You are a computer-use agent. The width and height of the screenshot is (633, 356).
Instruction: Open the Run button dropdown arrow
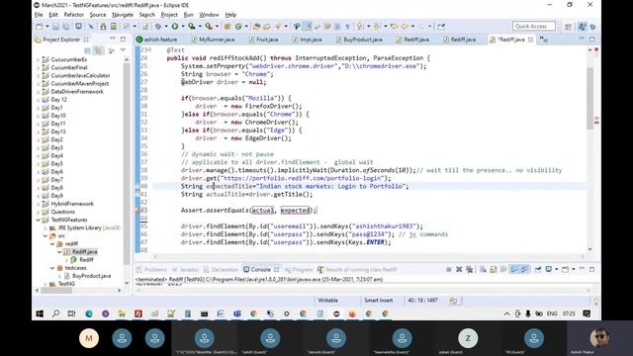[x=182, y=27]
